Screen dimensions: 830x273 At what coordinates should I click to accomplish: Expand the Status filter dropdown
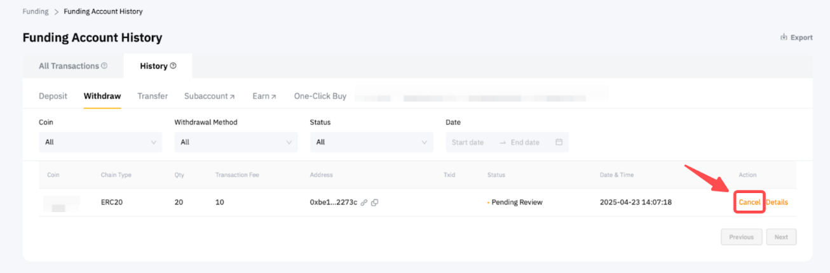[371, 142]
